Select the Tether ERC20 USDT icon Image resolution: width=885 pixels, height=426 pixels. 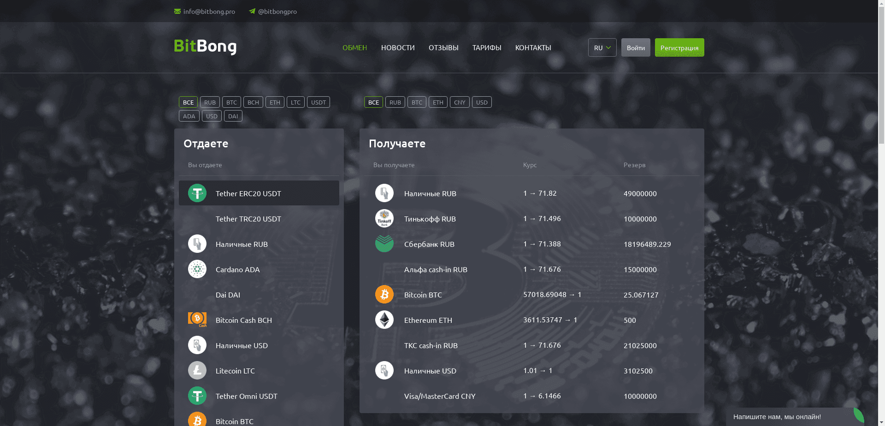(x=197, y=193)
